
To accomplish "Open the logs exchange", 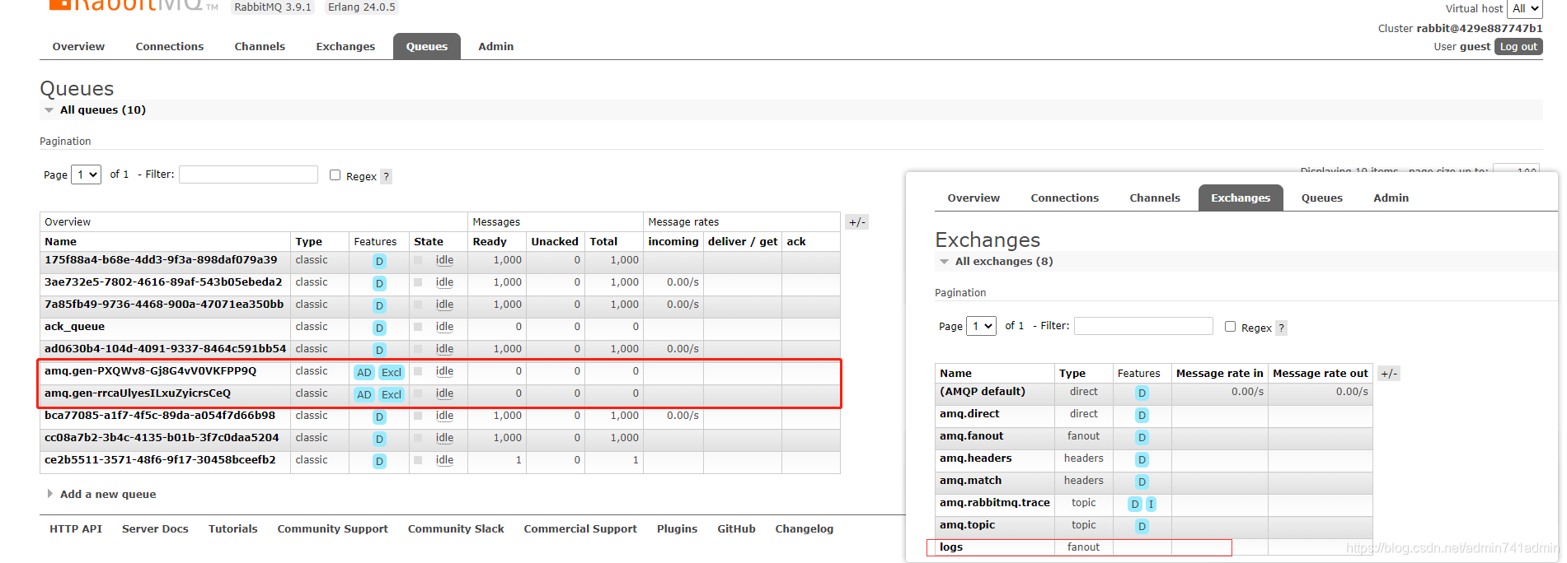I will click(x=951, y=547).
